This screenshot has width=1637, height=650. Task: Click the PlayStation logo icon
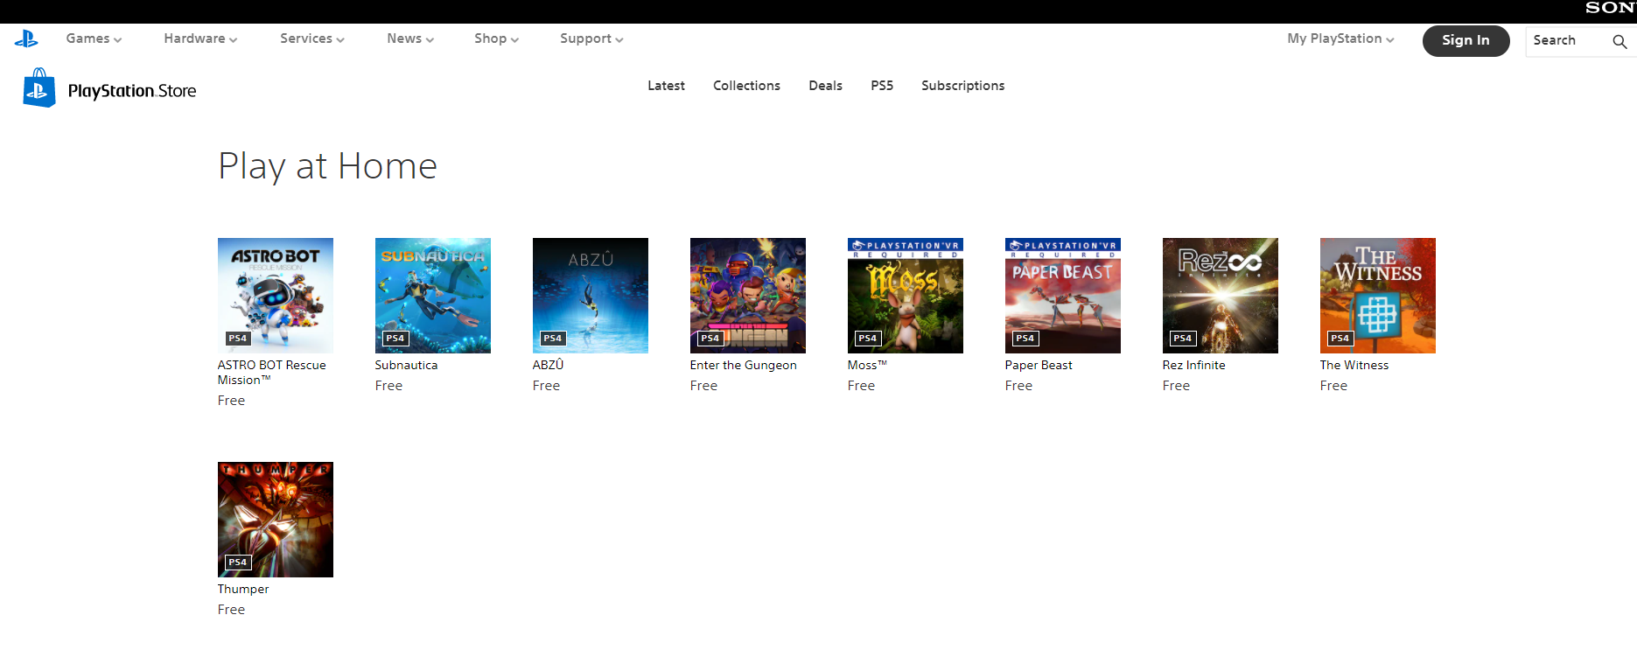26,38
